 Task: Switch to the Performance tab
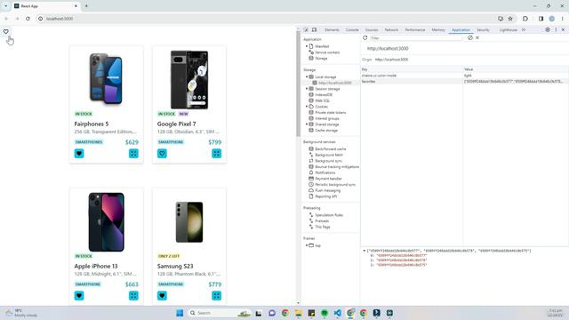click(x=415, y=29)
